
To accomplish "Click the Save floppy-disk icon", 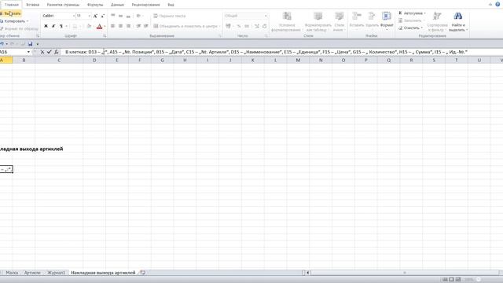I will click(x=30, y=44).
